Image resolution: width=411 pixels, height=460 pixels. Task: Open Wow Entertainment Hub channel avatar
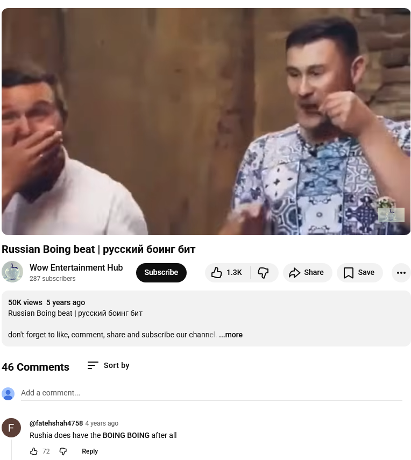[x=12, y=272]
